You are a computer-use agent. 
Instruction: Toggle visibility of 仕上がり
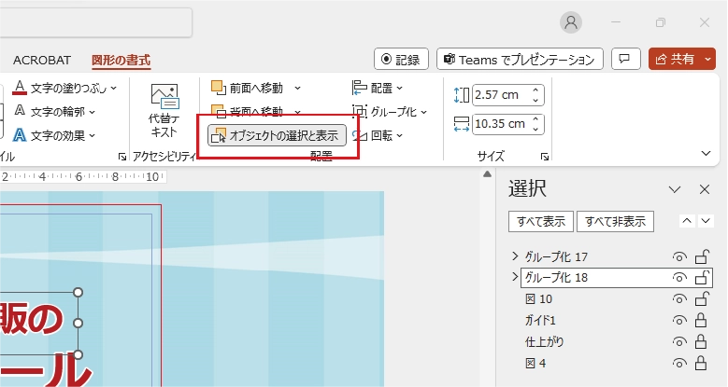pos(679,341)
